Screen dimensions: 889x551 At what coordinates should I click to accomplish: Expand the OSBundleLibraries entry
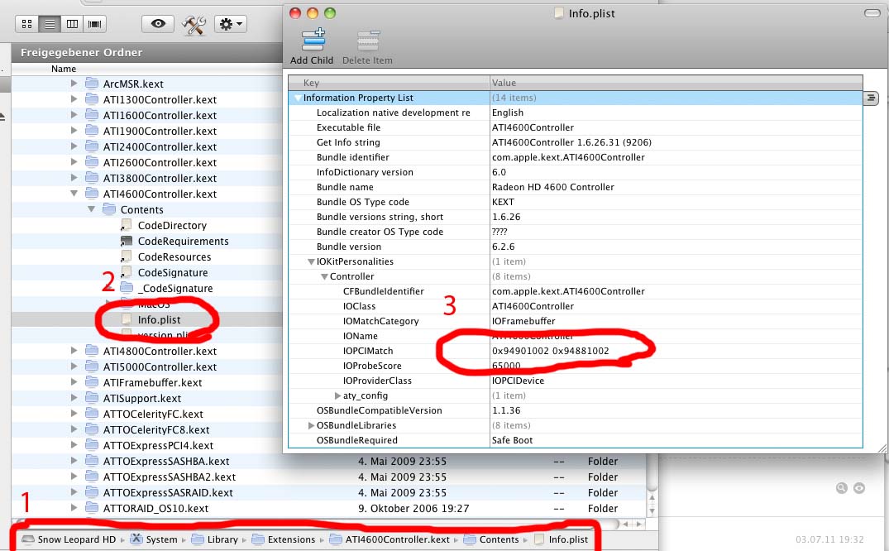coord(312,425)
